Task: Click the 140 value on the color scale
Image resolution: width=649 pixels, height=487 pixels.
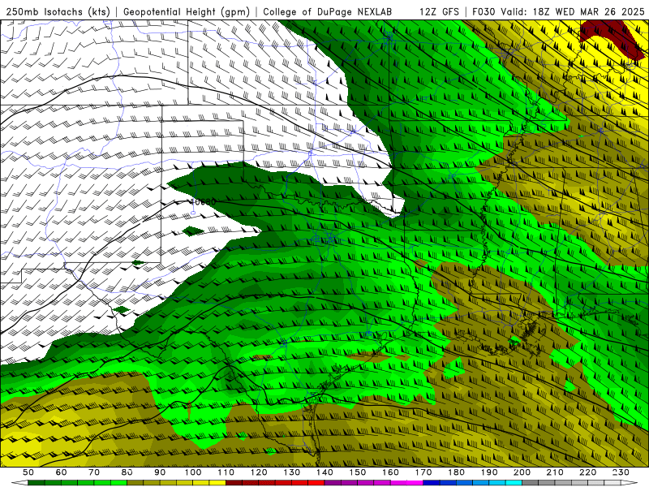Action: coord(324,472)
